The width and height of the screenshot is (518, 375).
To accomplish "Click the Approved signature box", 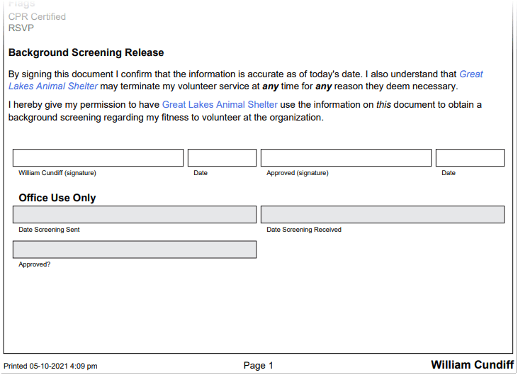I will pyautogui.click(x=346, y=157).
